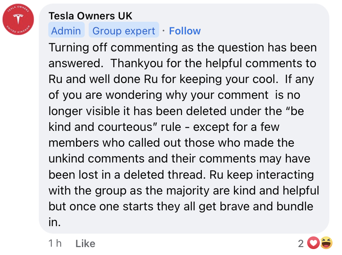Open the 1 h timestamp
The height and width of the screenshot is (255, 342).
(55, 244)
